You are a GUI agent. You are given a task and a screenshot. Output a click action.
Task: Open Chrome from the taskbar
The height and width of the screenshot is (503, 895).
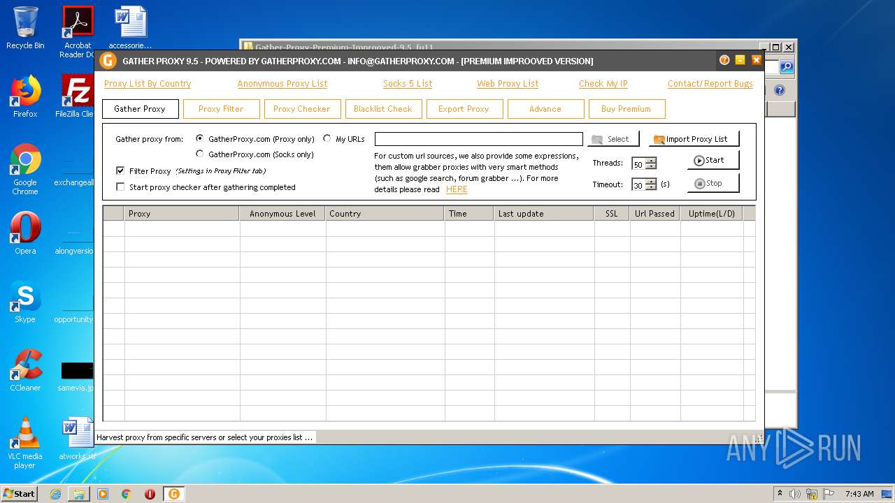click(126, 494)
